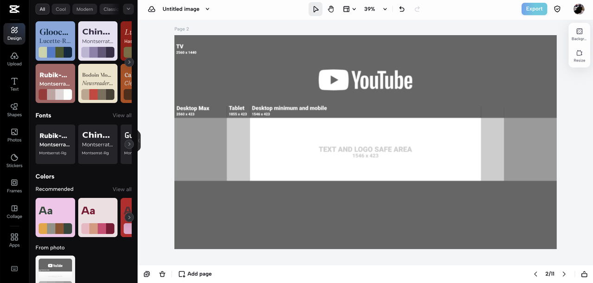The height and width of the screenshot is (283, 593).
Task: Choose the Chin Montserrat font pair
Action: (x=98, y=144)
